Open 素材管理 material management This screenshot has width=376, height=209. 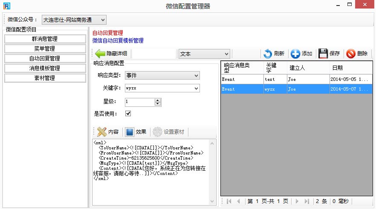pyautogui.click(x=45, y=78)
